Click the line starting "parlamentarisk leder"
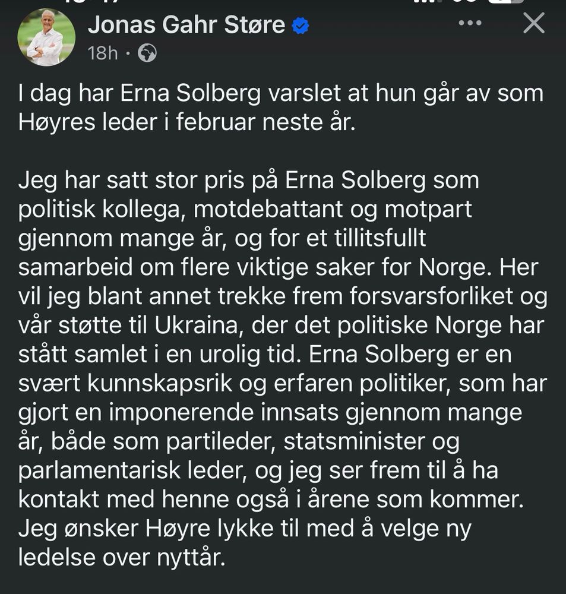566x594 pixels. click(258, 470)
